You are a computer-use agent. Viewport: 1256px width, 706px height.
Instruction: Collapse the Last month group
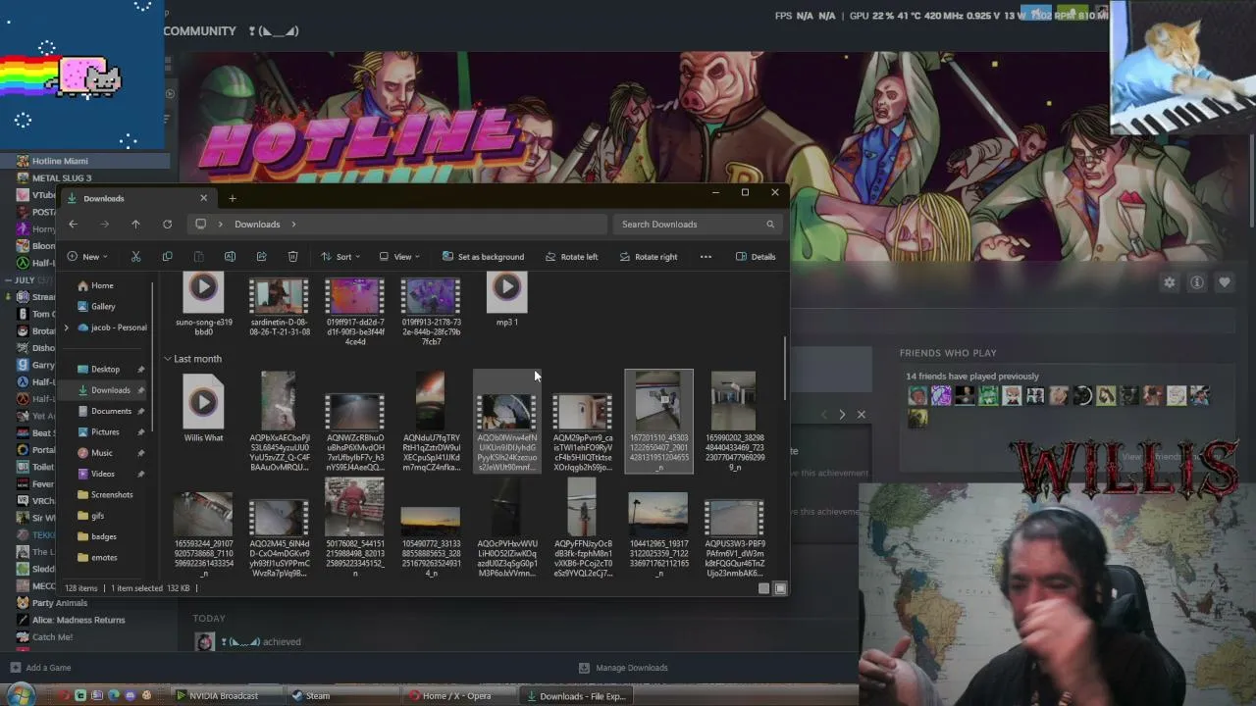pos(168,359)
